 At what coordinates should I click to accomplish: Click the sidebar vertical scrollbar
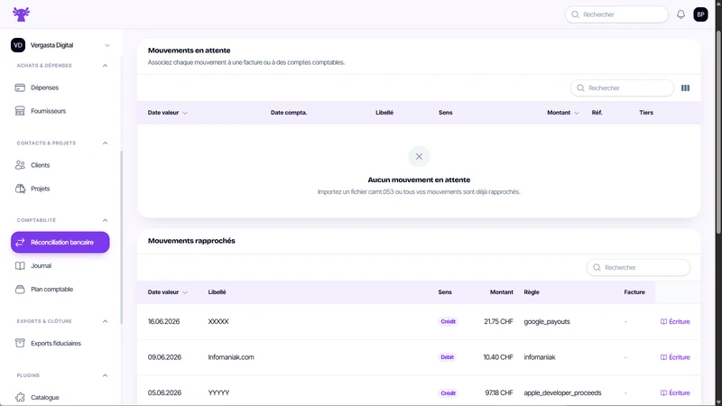pyautogui.click(x=122, y=237)
